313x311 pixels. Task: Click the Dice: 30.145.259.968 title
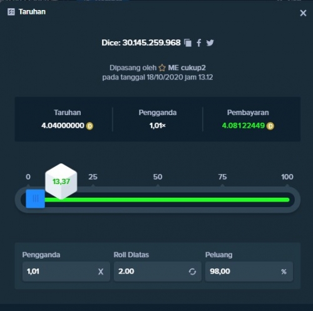point(141,43)
